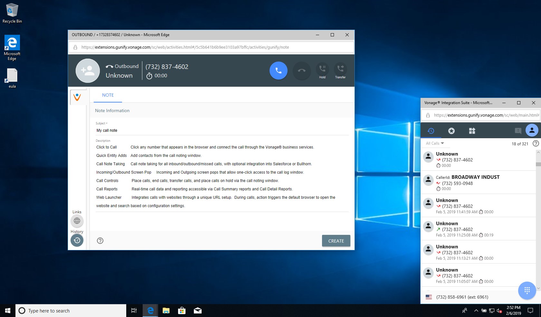The height and width of the screenshot is (317, 541).
Task: Expand the All Calls filter dropdown
Action: click(435, 143)
